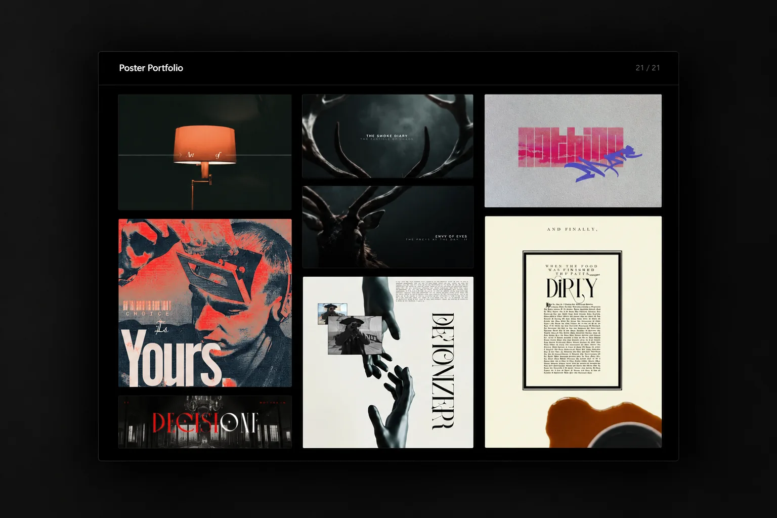This screenshot has height=518, width=777.
Task: Open the red "Yours." portrait poster
Action: 205,303
